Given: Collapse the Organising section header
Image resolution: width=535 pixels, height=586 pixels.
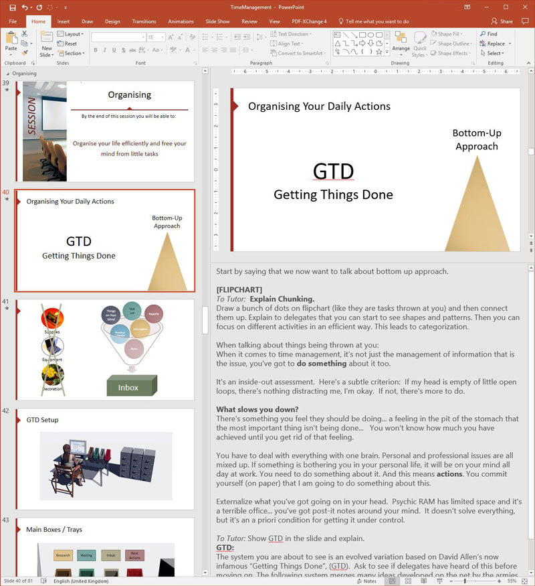Looking at the screenshot, I should click(x=8, y=74).
